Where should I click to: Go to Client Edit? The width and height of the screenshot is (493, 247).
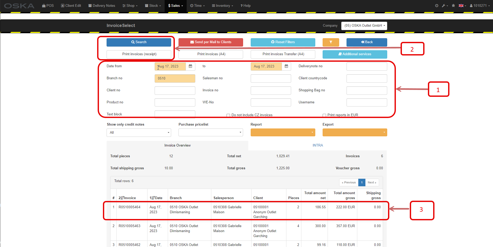click(x=71, y=5)
